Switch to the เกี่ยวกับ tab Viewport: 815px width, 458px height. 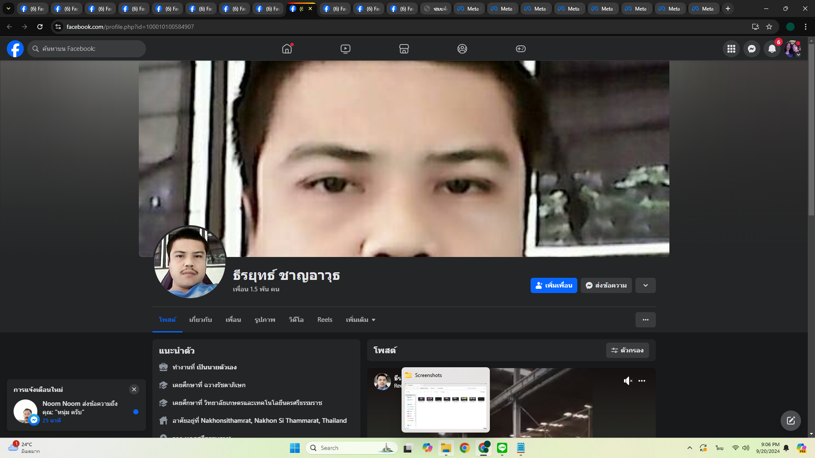[200, 320]
